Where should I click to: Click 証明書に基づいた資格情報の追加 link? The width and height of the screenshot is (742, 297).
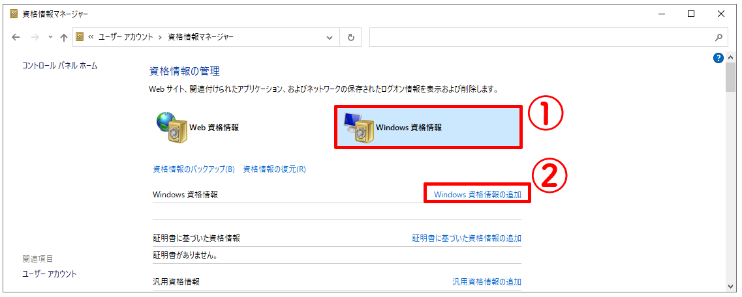(467, 238)
